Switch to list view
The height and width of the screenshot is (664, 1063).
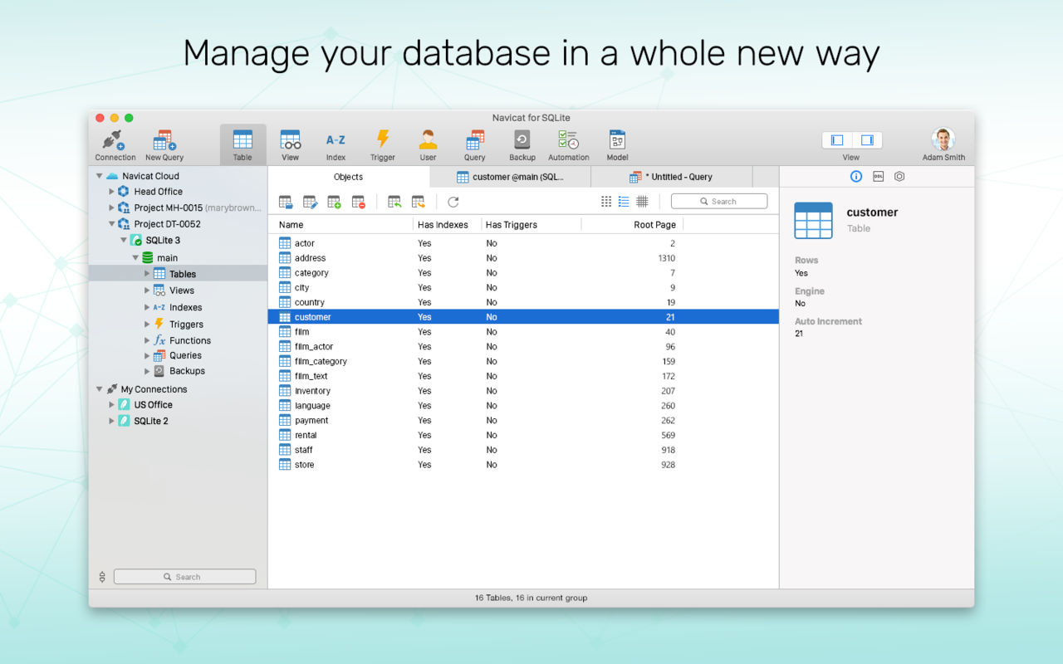tap(624, 202)
